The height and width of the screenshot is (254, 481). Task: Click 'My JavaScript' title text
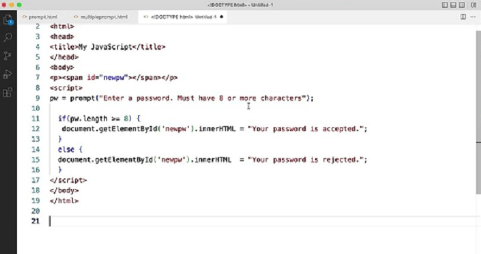(105, 47)
